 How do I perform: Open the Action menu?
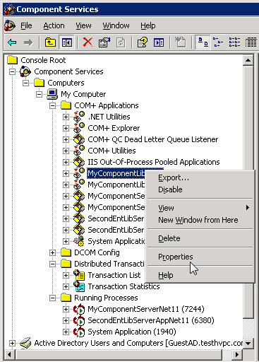click(54, 25)
